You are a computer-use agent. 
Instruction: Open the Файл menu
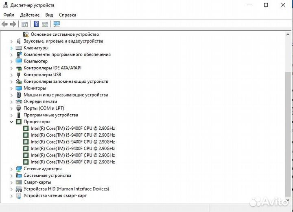9,15
